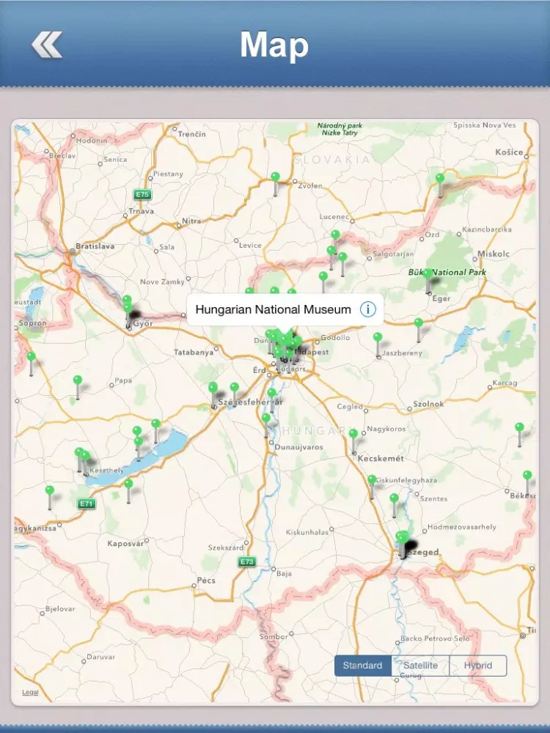Tap the Hungarian National Museum callout label
The image size is (550, 733).
(x=273, y=309)
